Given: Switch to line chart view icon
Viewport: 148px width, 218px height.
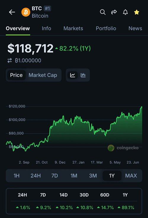Looking at the screenshot, I should point(73,75).
